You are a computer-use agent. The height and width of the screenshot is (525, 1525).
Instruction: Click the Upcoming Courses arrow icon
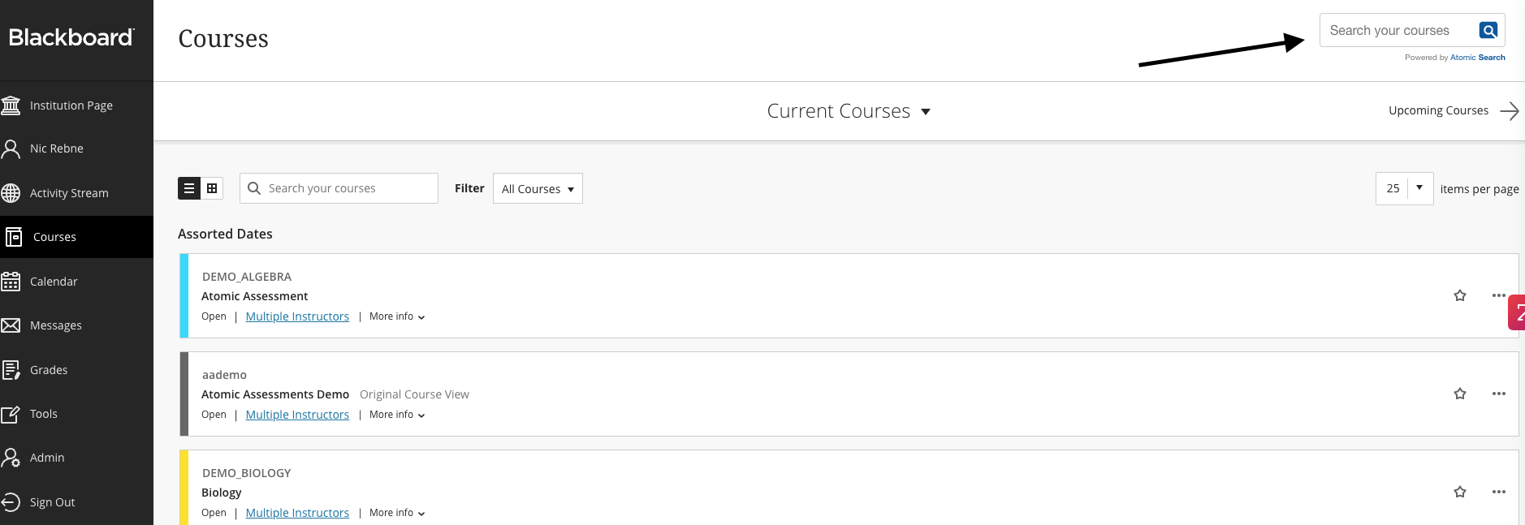tap(1509, 111)
